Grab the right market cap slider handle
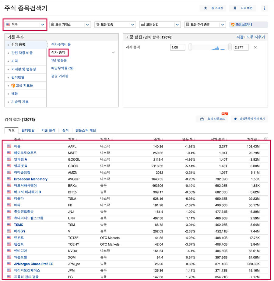This screenshot has height=281, width=274. coord(230,47)
